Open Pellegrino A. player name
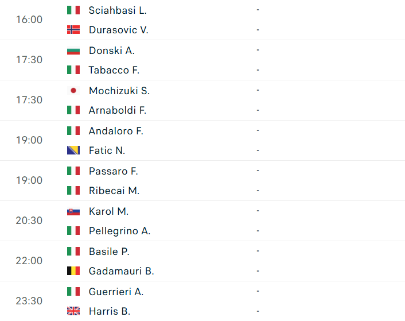 [119, 231]
